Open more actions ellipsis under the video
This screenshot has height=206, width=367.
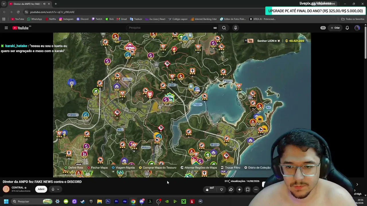coord(256,189)
